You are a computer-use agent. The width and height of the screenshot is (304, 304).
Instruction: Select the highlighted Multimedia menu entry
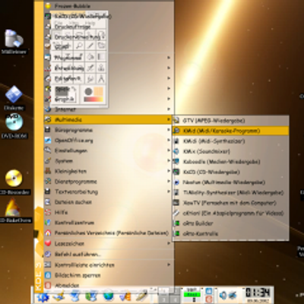pyautogui.click(x=108, y=119)
